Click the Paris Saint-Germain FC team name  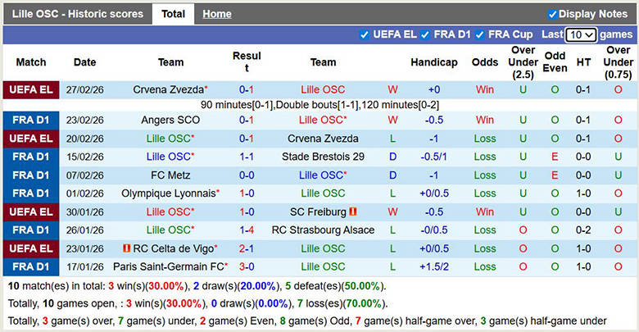[x=169, y=266]
